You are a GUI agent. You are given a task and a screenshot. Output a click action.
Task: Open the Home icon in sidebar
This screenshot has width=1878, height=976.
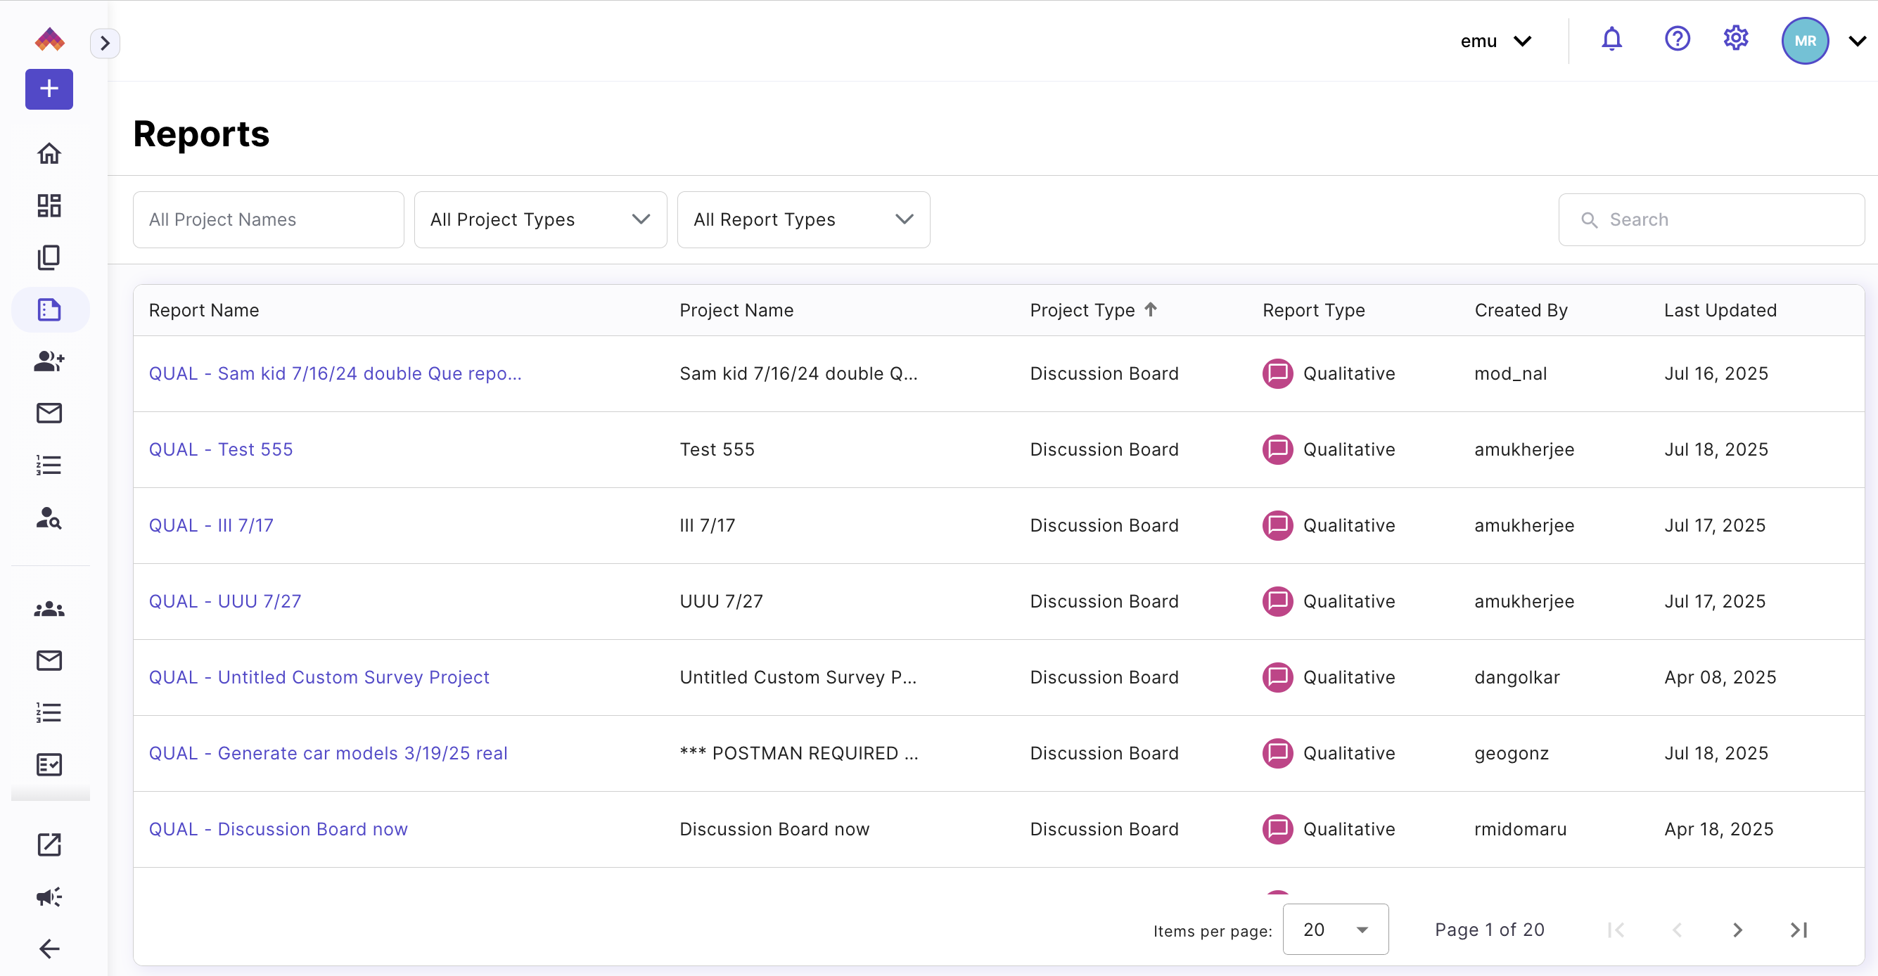pos(49,153)
